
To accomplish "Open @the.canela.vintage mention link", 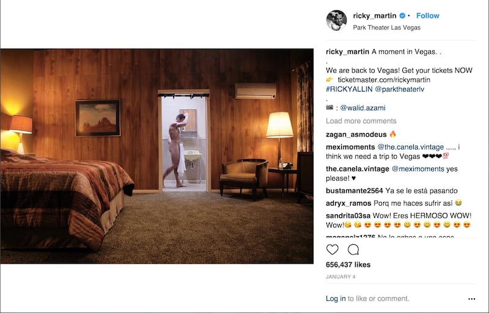I will (x=411, y=147).
